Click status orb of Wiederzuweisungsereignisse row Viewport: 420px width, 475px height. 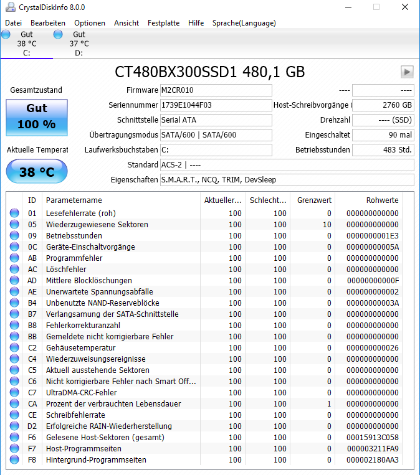[x=14, y=359]
